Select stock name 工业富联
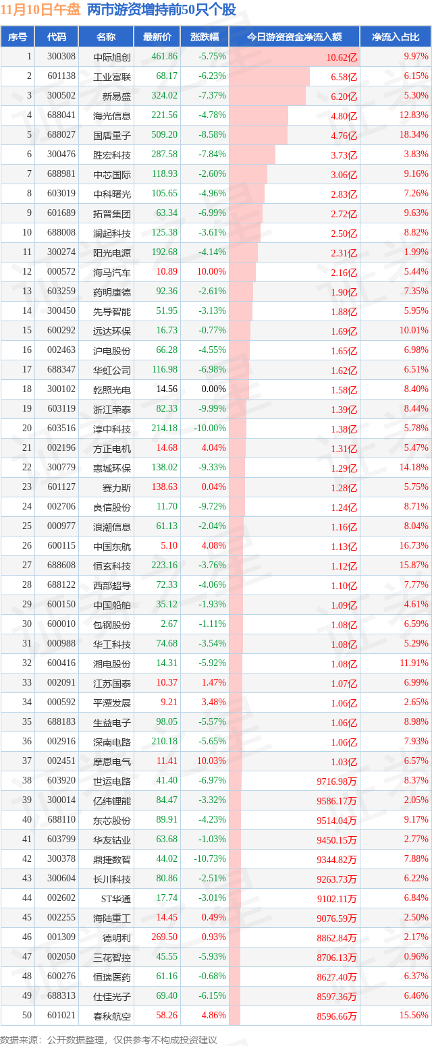The width and height of the screenshot is (432, 1046). (x=113, y=77)
